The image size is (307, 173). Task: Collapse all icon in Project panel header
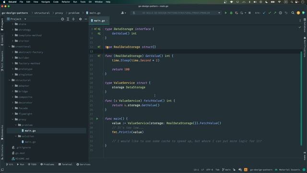click(73, 19)
